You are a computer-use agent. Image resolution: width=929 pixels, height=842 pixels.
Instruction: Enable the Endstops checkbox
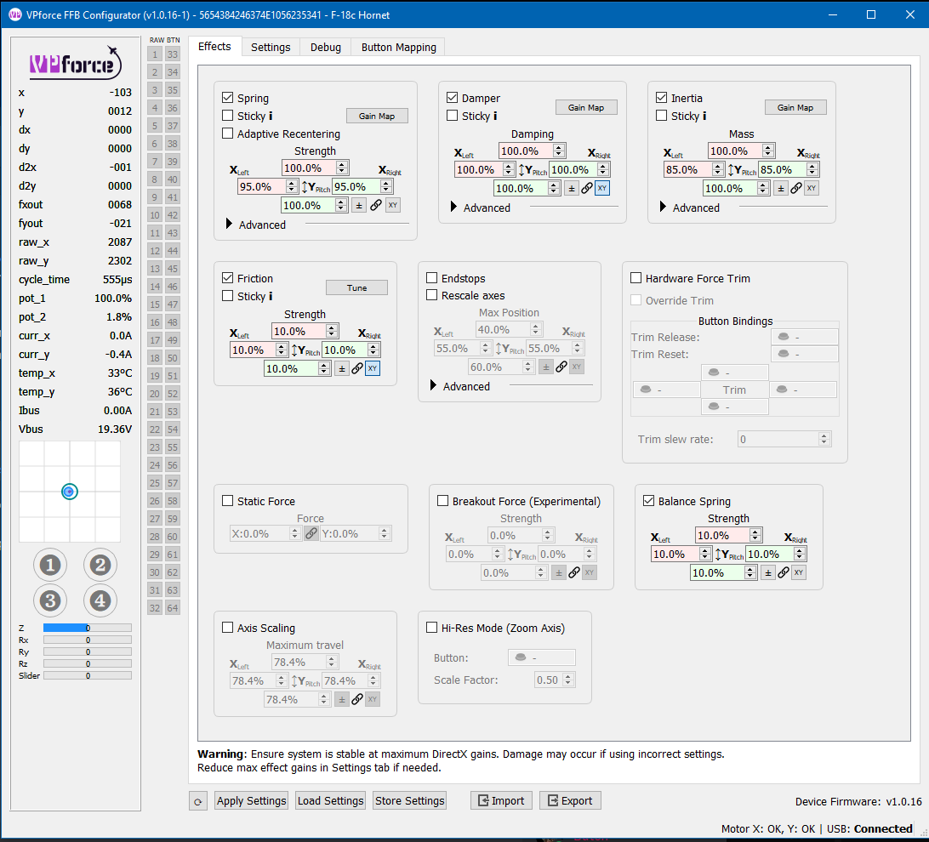pyautogui.click(x=432, y=278)
